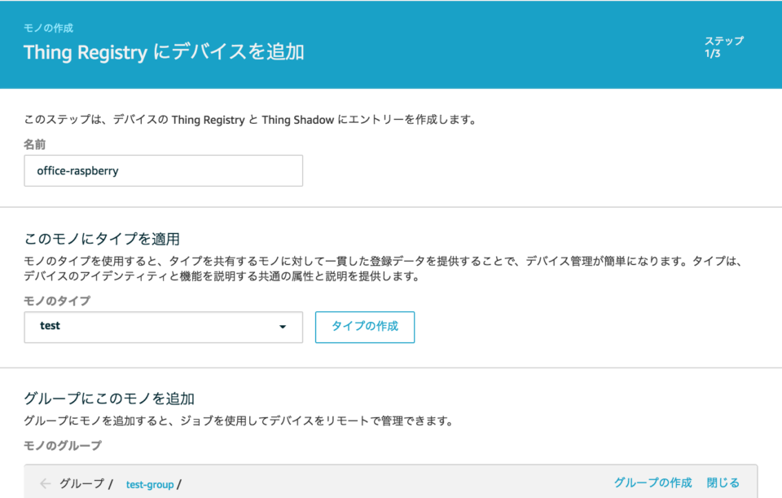782x498 pixels.
Task: Click the ステップ 1/3 step indicator
Action: [723, 47]
